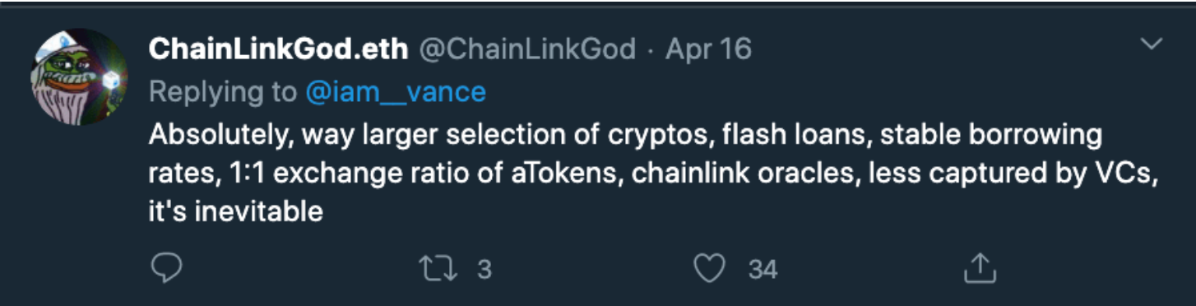View the 34 likes count
This screenshot has width=1196, height=306.
tap(763, 269)
